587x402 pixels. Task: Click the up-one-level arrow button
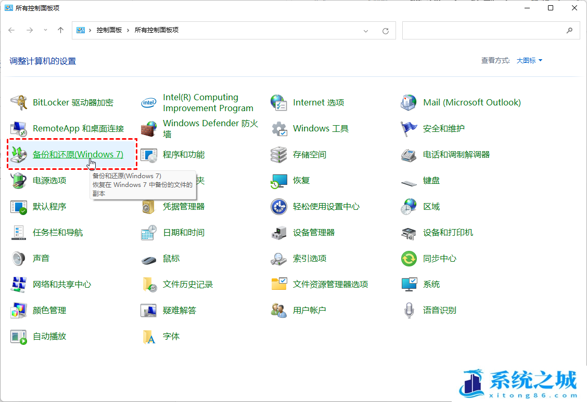pos(60,31)
